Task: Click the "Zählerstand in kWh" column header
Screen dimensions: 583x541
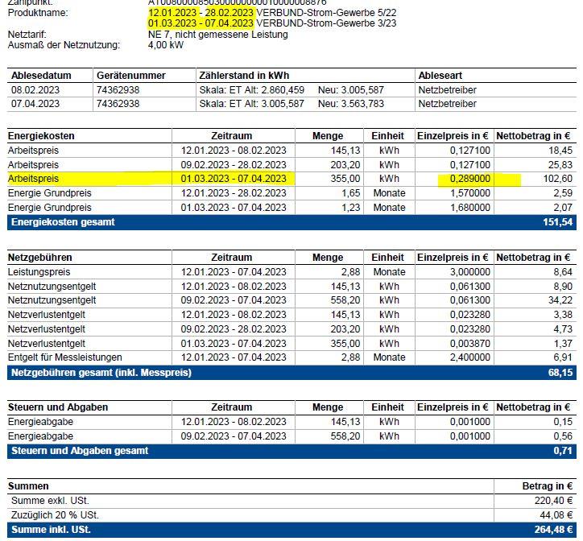Action: tap(244, 76)
